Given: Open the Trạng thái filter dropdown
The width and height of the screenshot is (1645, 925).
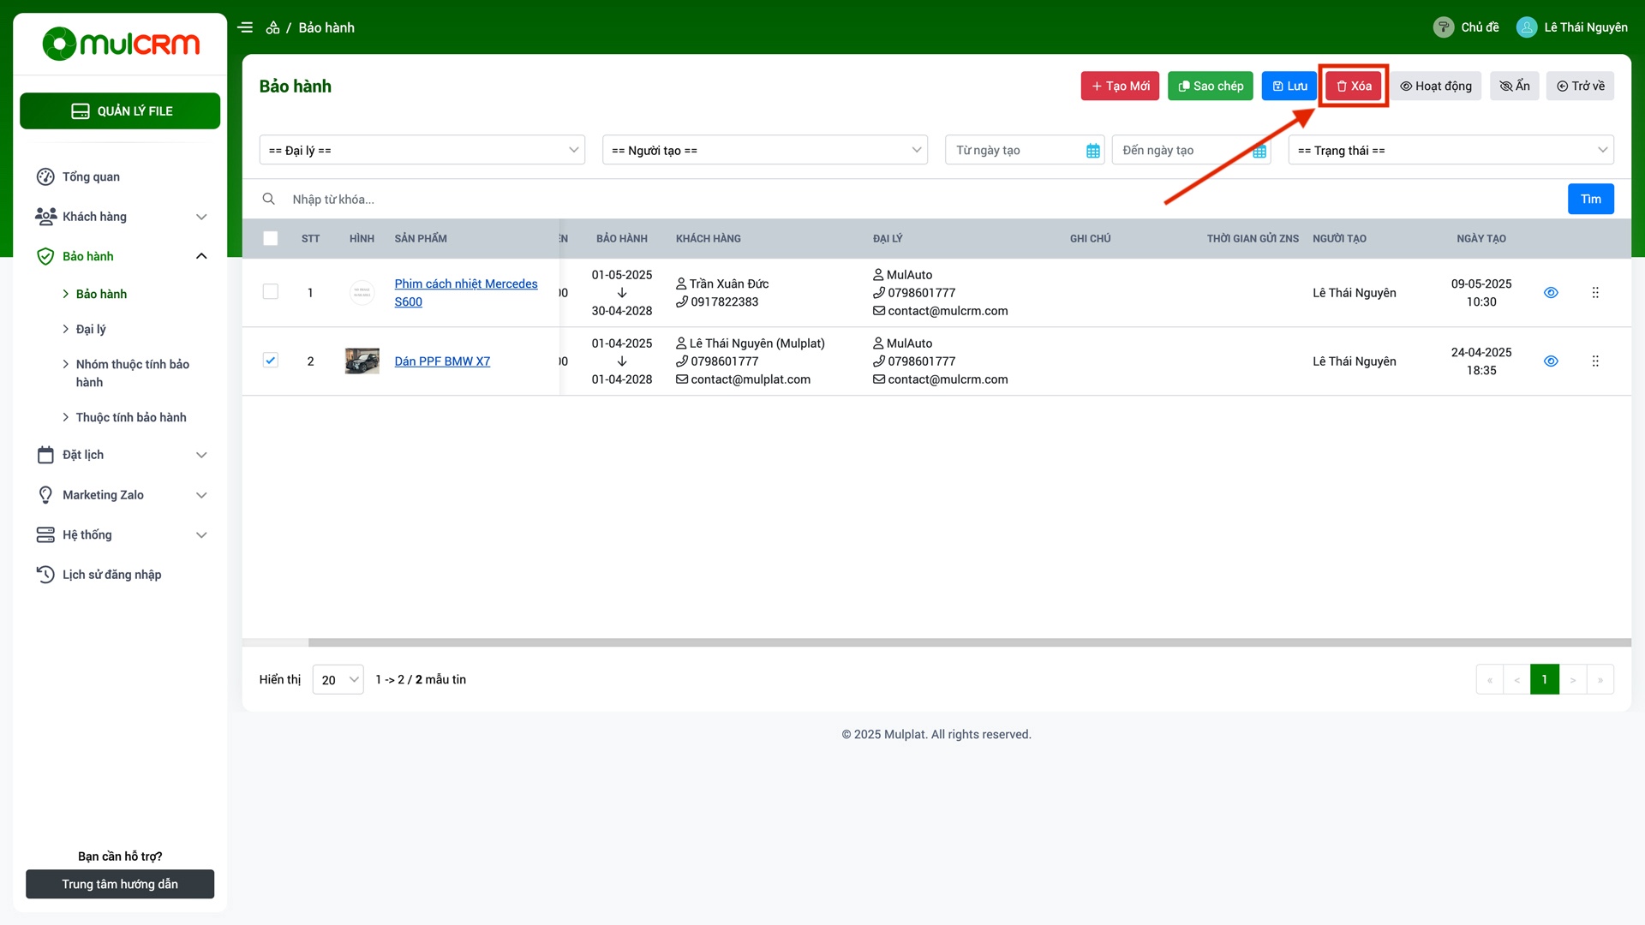Looking at the screenshot, I should click(1450, 150).
